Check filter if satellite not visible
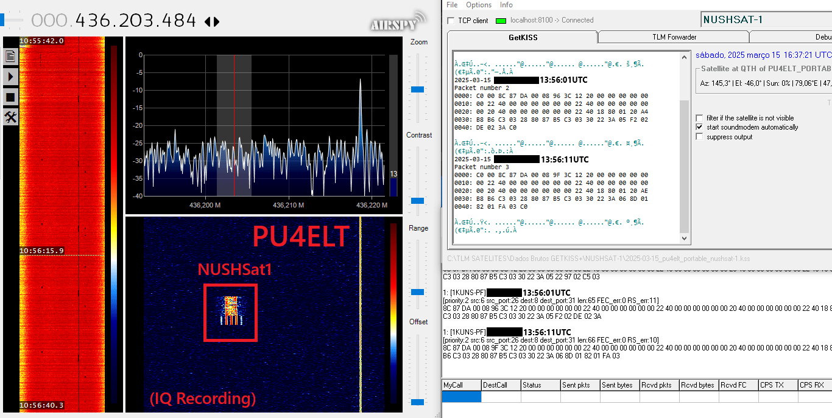The height and width of the screenshot is (418, 832). pyautogui.click(x=700, y=118)
